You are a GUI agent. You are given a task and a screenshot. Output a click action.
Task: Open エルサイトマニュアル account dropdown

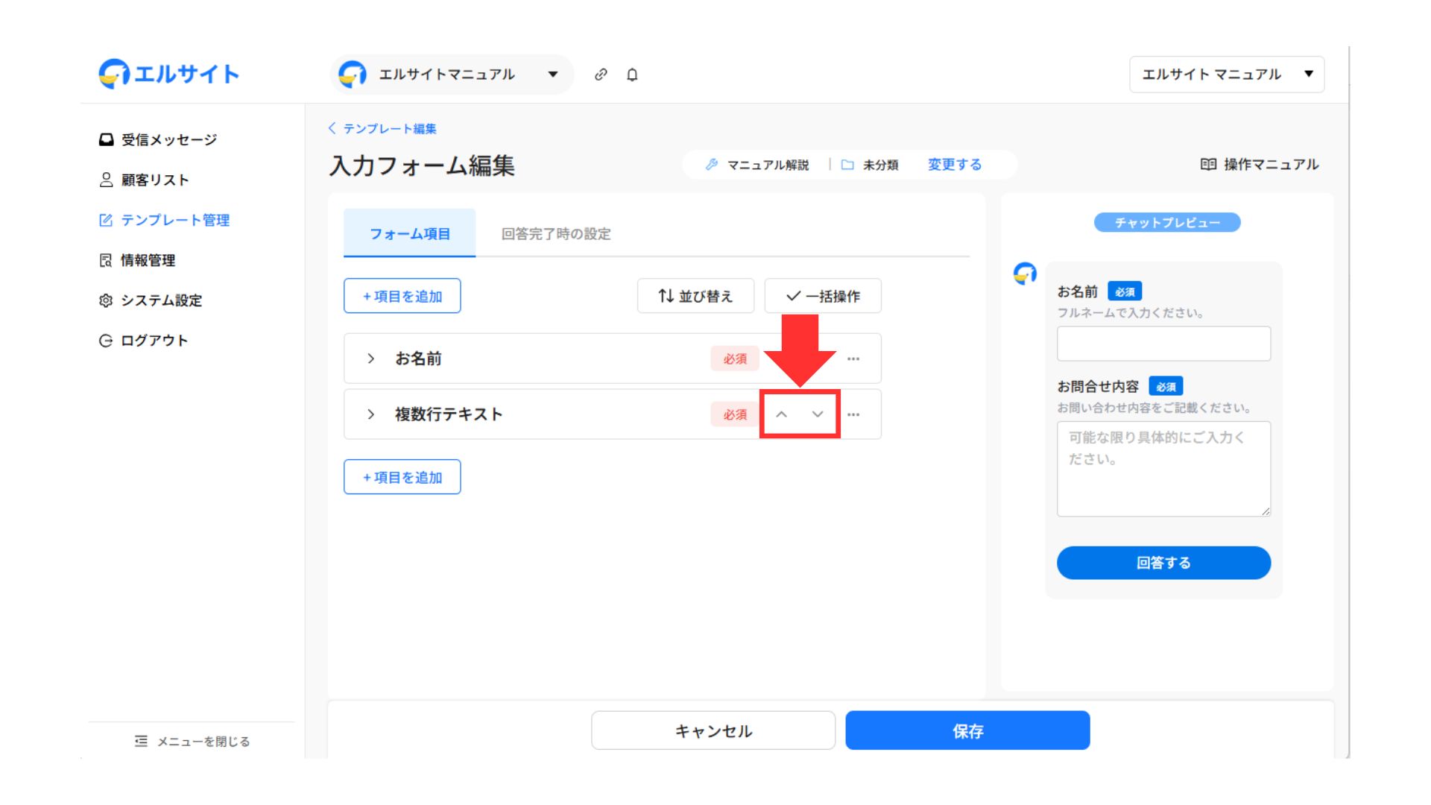click(452, 75)
